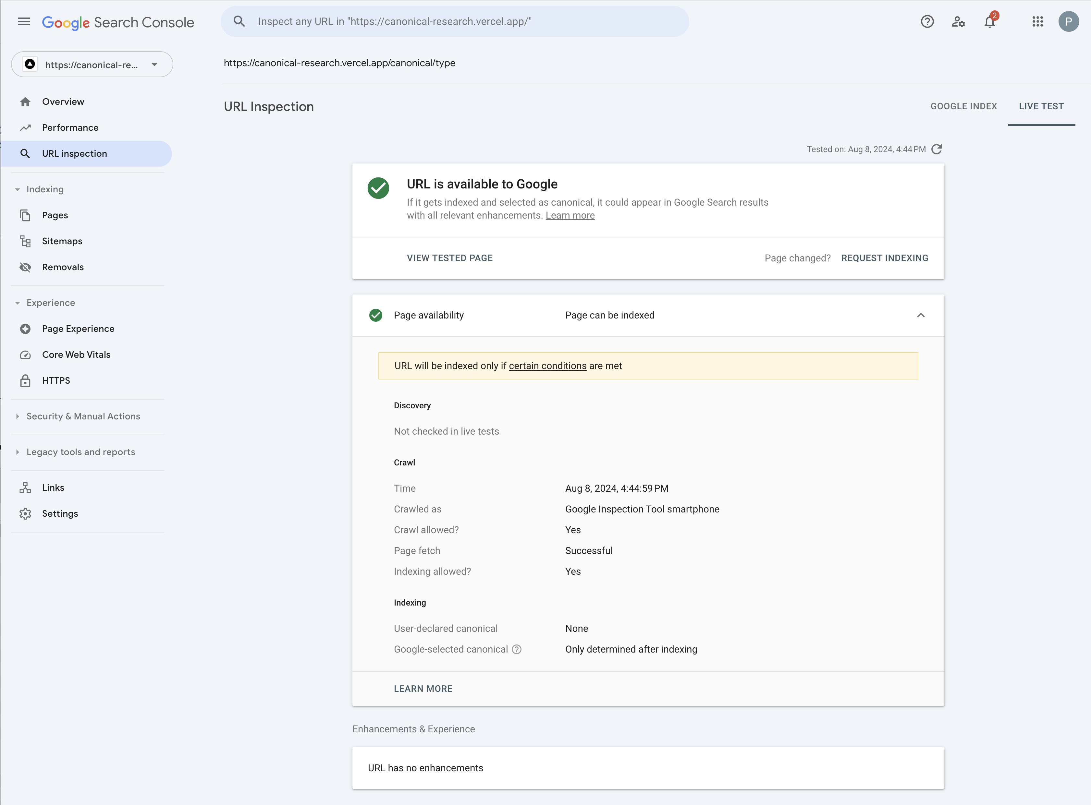
Task: Open the notifications bell
Action: point(989,22)
